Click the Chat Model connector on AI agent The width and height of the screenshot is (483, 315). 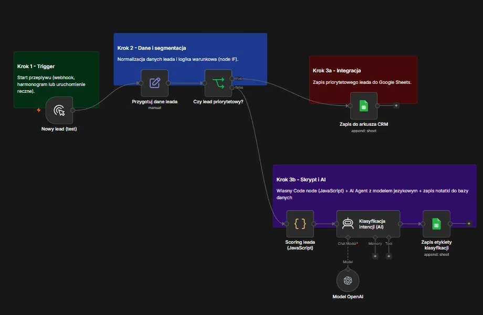click(348, 237)
